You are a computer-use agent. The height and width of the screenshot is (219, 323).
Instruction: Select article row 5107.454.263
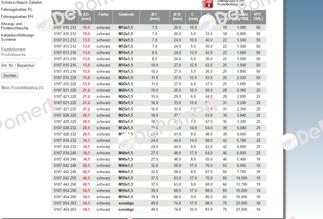[x=159, y=210]
